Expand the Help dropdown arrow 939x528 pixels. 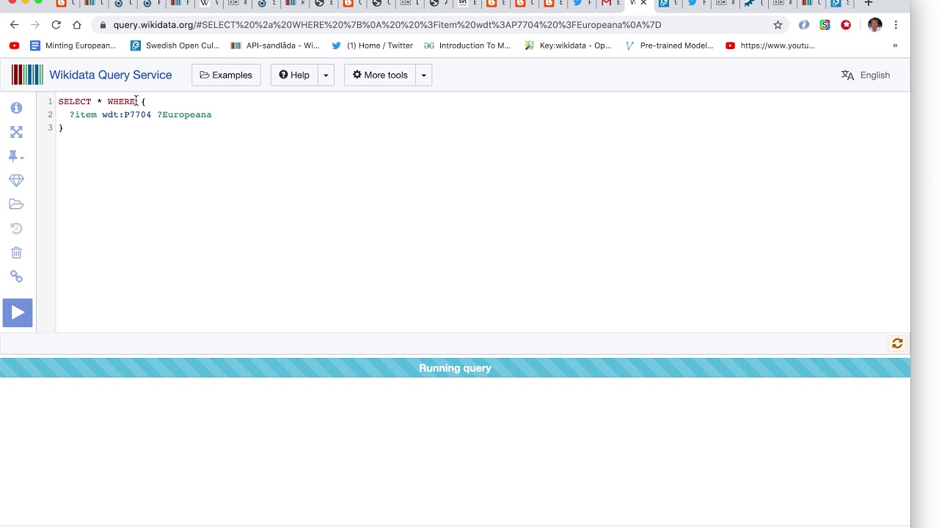(x=326, y=75)
